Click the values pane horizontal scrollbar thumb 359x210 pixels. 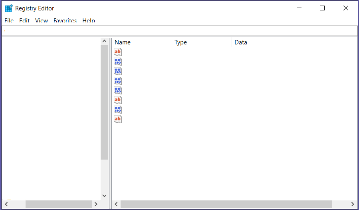pos(226,204)
